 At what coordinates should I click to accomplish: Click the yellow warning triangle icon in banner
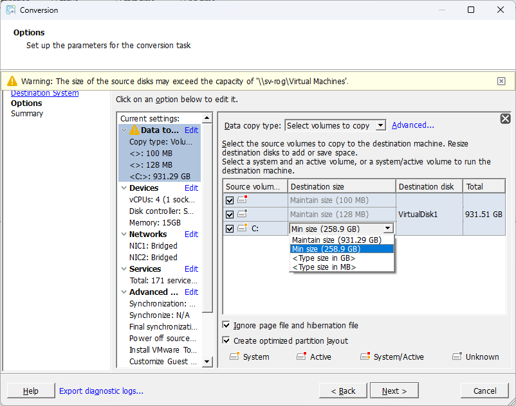[x=12, y=81]
